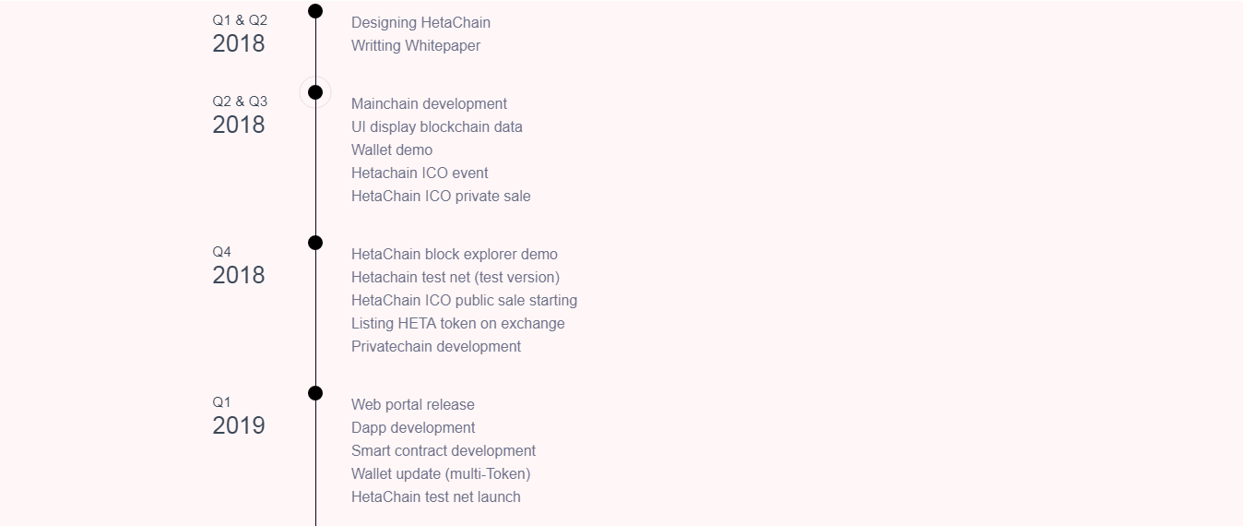This screenshot has width=1243, height=526.
Task: Click the 'Designing HetaChain' roadmap item
Action: coord(420,22)
